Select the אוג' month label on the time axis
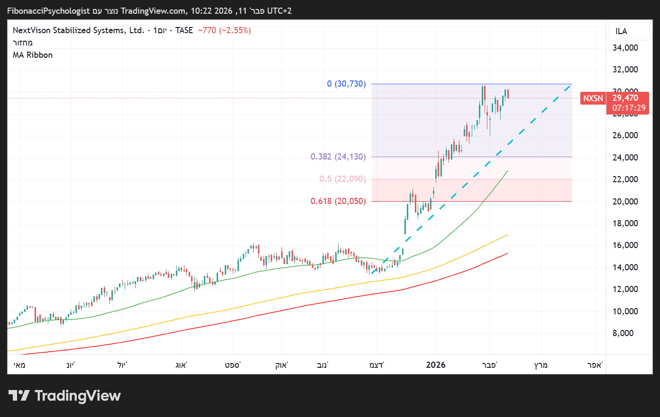The height and width of the screenshot is (417, 660). (x=181, y=365)
